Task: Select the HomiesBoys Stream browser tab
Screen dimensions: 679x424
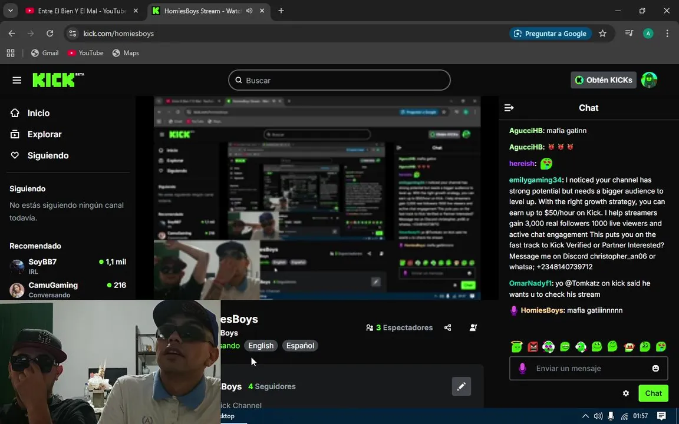Action: 203,11
